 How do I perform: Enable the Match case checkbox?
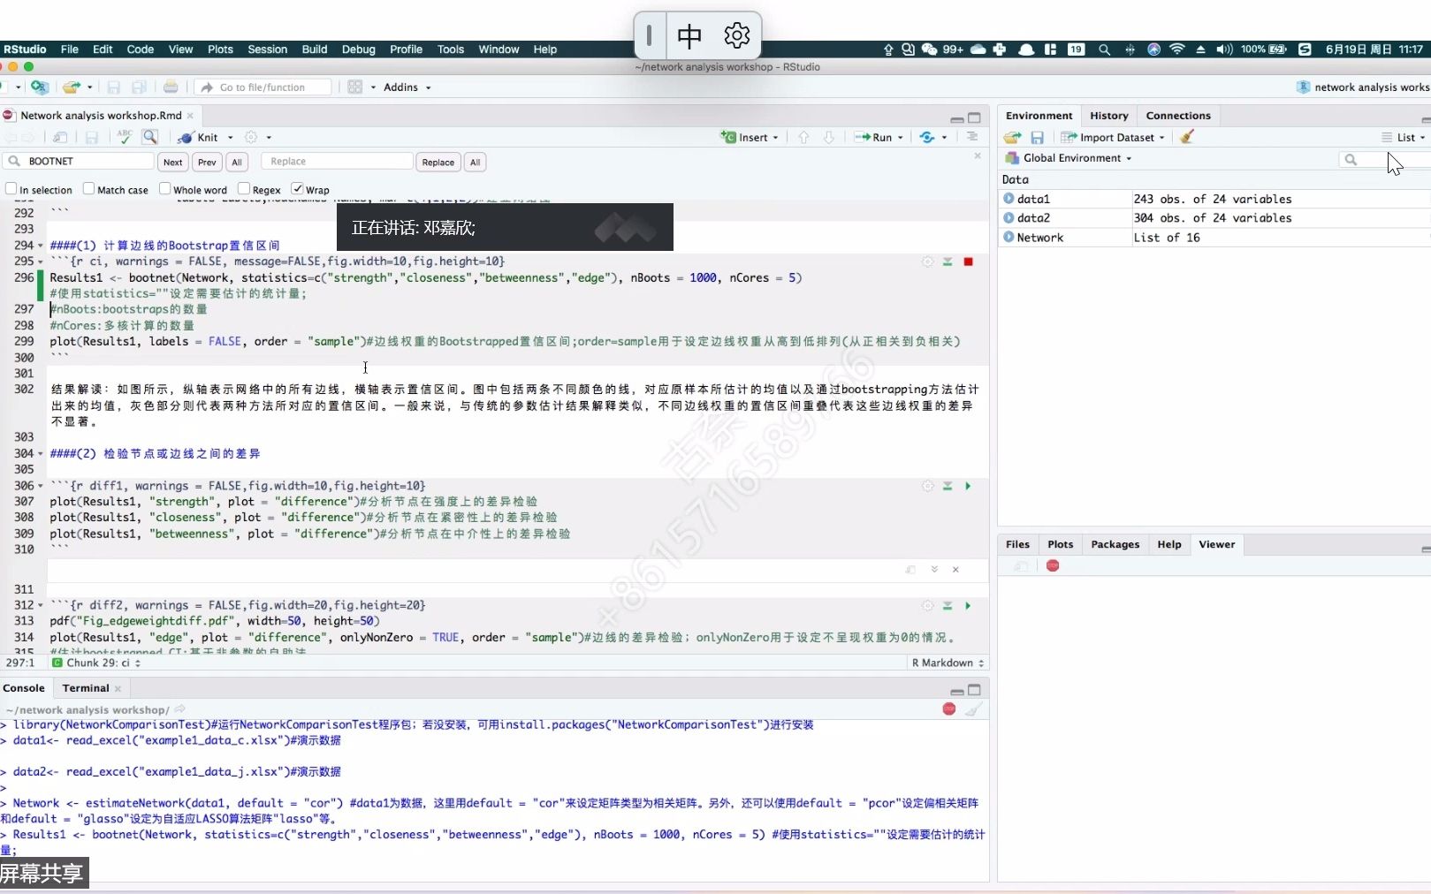coord(88,188)
